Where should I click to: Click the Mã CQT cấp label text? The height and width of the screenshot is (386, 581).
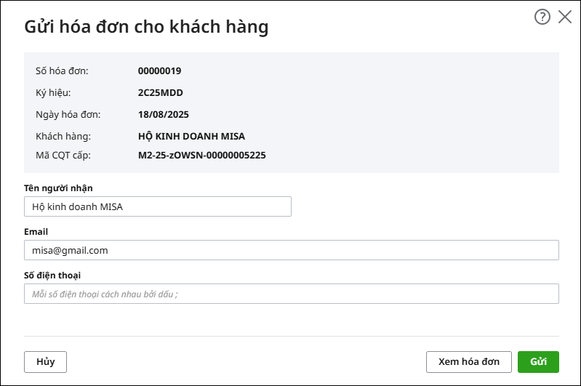tap(63, 156)
